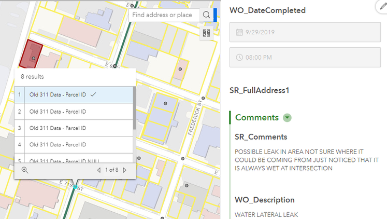The image size is (387, 219).
Task: Open the basemap gallery grid icon
Action: (x=207, y=33)
